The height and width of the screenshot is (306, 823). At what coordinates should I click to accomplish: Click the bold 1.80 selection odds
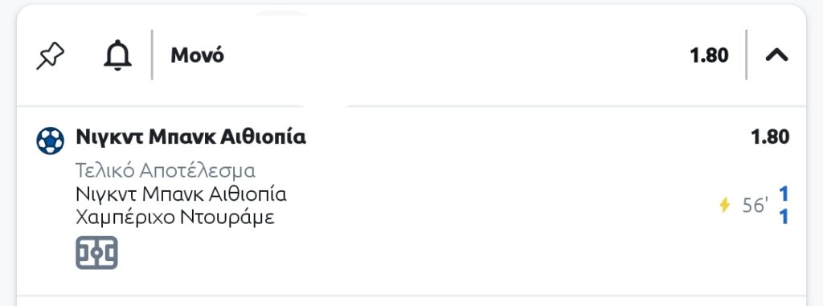[770, 137]
